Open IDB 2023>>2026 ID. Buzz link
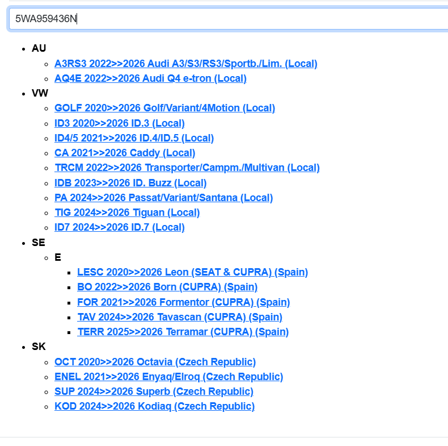This screenshot has height=446, width=448. click(x=130, y=182)
